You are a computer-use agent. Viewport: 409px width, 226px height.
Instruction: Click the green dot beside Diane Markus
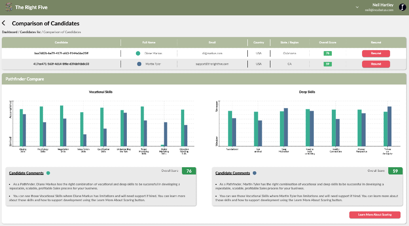pos(138,53)
